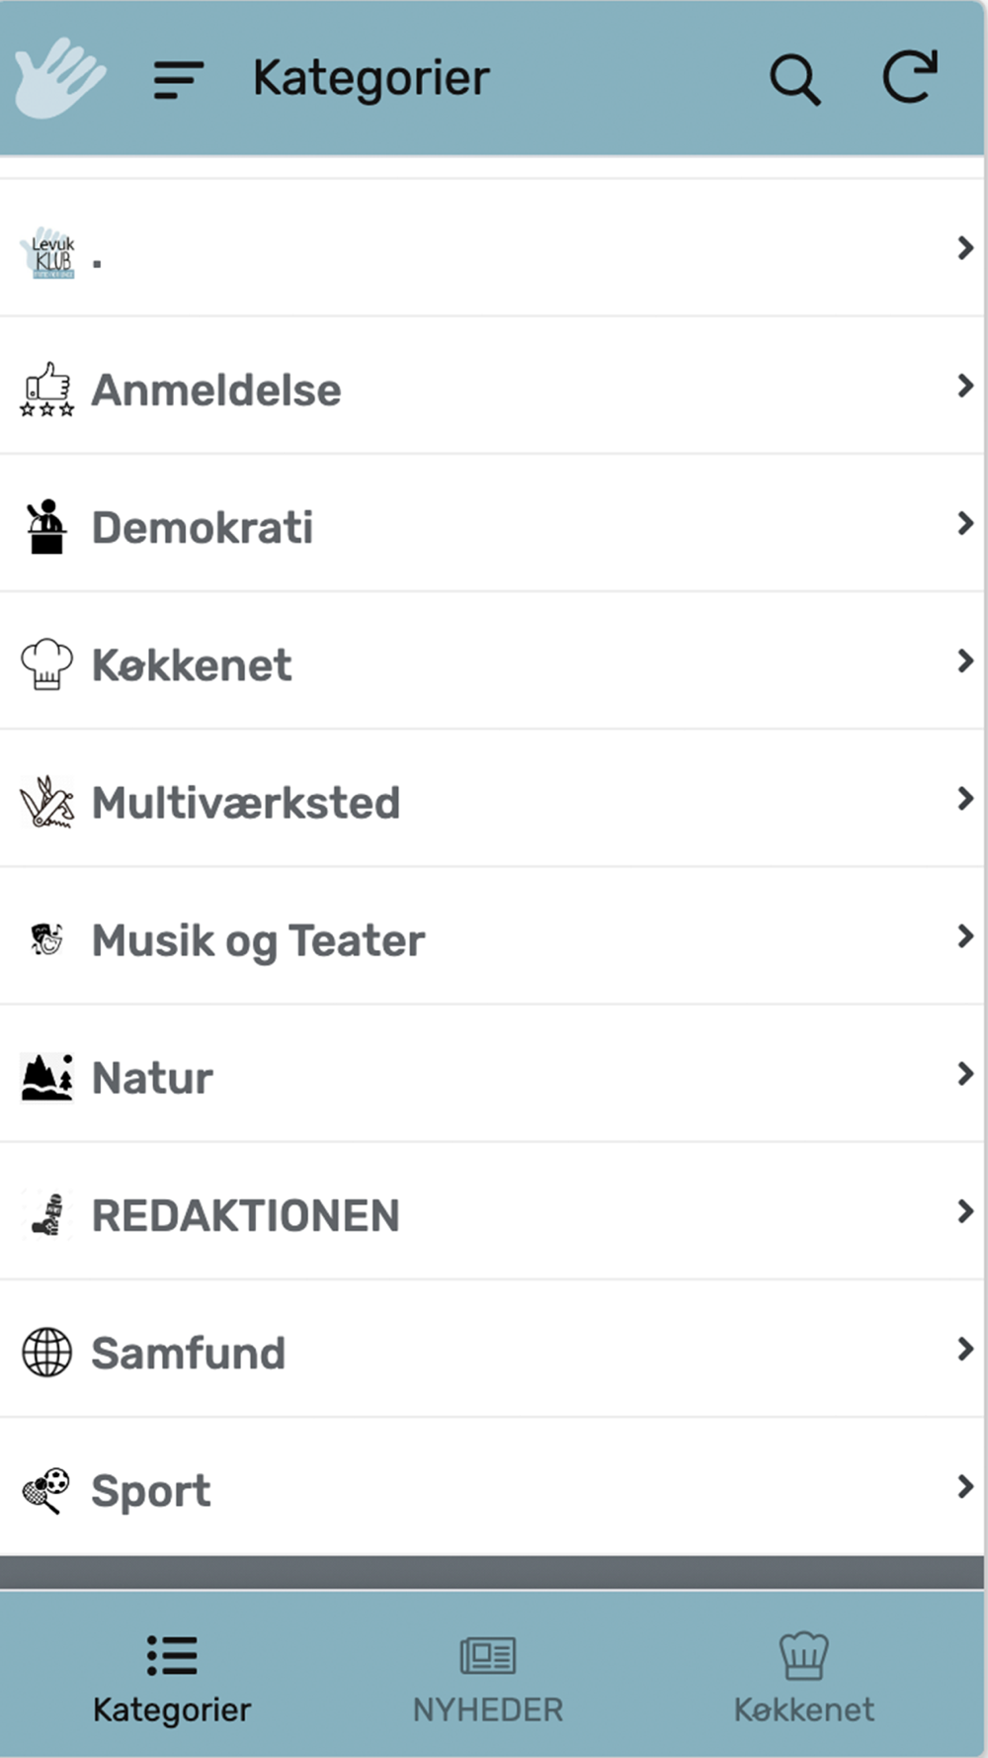Click the Multiværksted pocket knife icon
The width and height of the screenshot is (988, 1758).
(x=46, y=802)
